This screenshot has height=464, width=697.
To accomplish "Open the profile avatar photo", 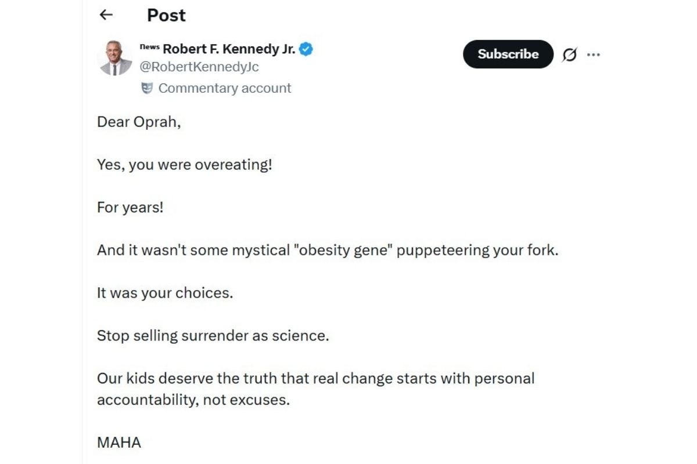I will (116, 58).
